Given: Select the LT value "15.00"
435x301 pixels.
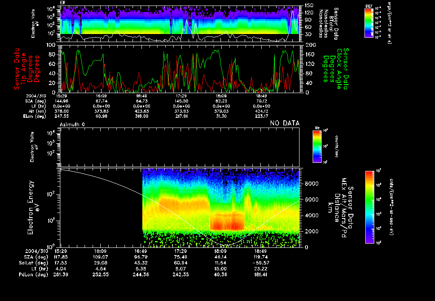Looking at the screenshot, I should pos(221,269).
